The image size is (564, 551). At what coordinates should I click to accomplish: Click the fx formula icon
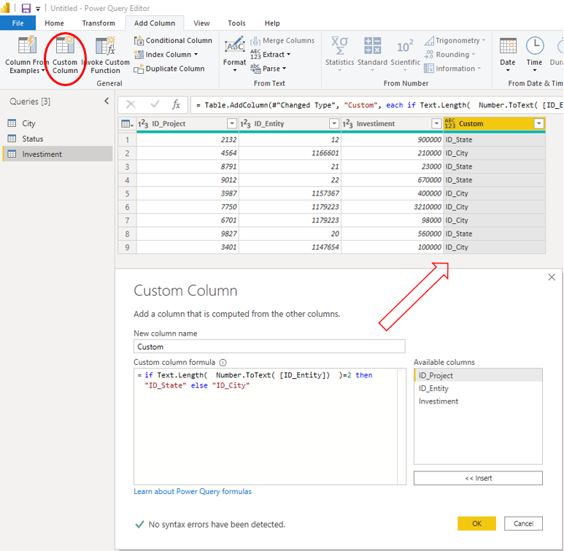coord(176,105)
